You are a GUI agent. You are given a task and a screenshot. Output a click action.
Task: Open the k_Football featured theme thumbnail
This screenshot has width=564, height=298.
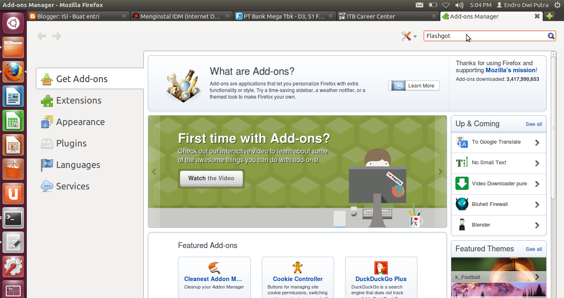pos(498,270)
